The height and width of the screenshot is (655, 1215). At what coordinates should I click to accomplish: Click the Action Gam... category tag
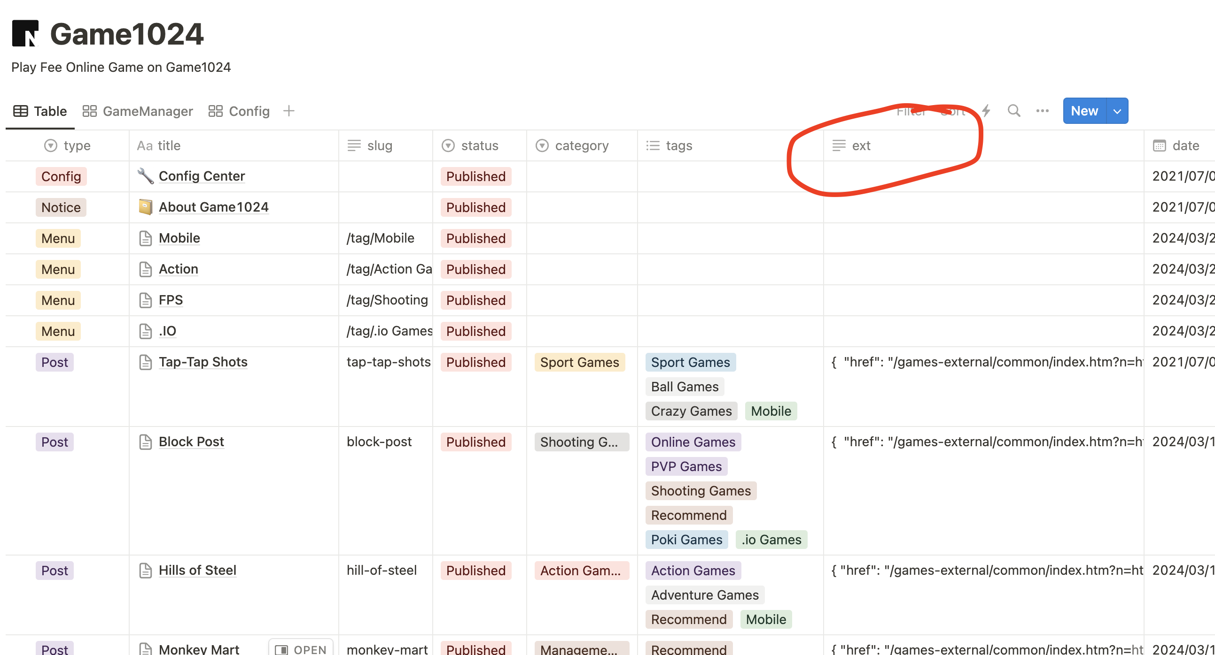pos(582,571)
